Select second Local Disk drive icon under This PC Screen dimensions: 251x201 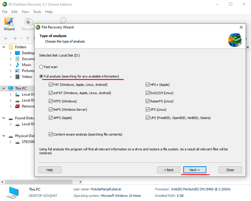17,101
